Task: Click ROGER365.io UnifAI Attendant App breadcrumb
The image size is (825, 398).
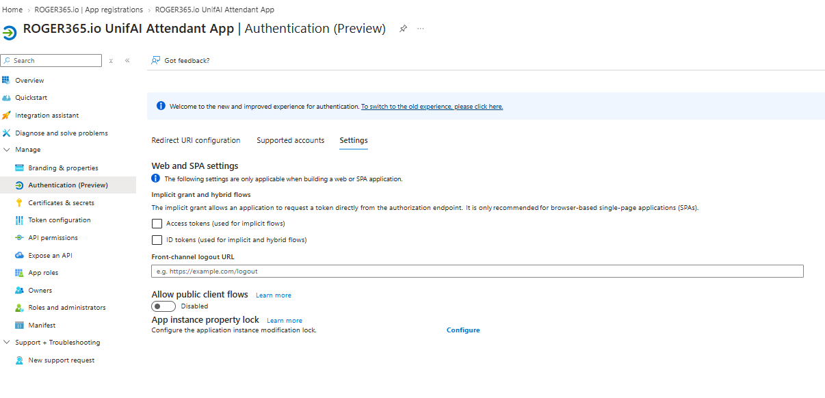Action: (215, 10)
